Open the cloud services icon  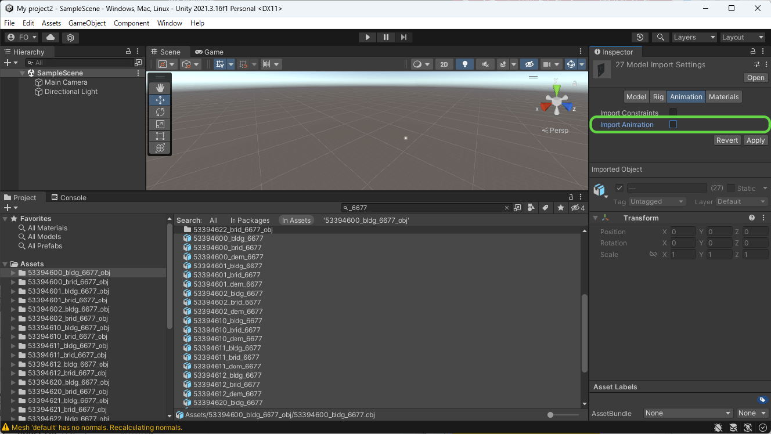pos(51,37)
